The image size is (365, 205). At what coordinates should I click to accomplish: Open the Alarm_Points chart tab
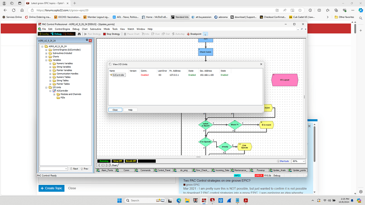pos(105,170)
